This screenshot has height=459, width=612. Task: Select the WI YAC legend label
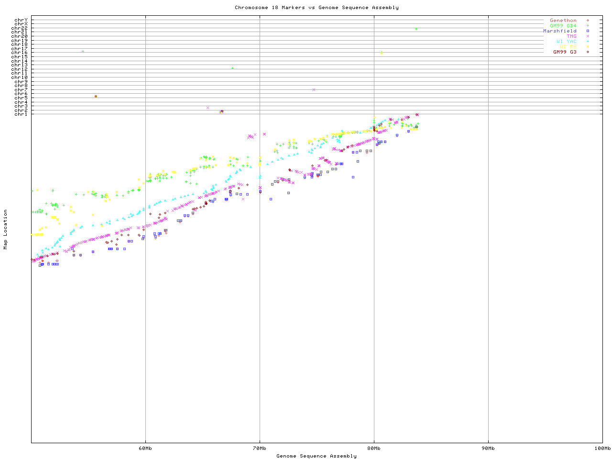(x=566, y=42)
